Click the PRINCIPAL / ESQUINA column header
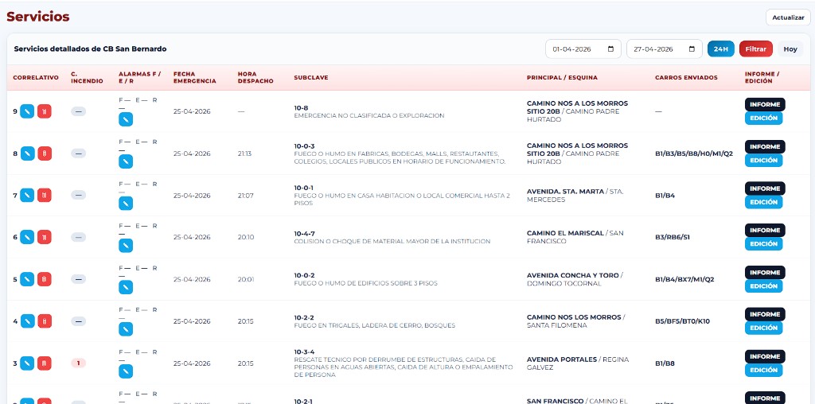Viewport: 815px width, 404px height. coord(562,77)
